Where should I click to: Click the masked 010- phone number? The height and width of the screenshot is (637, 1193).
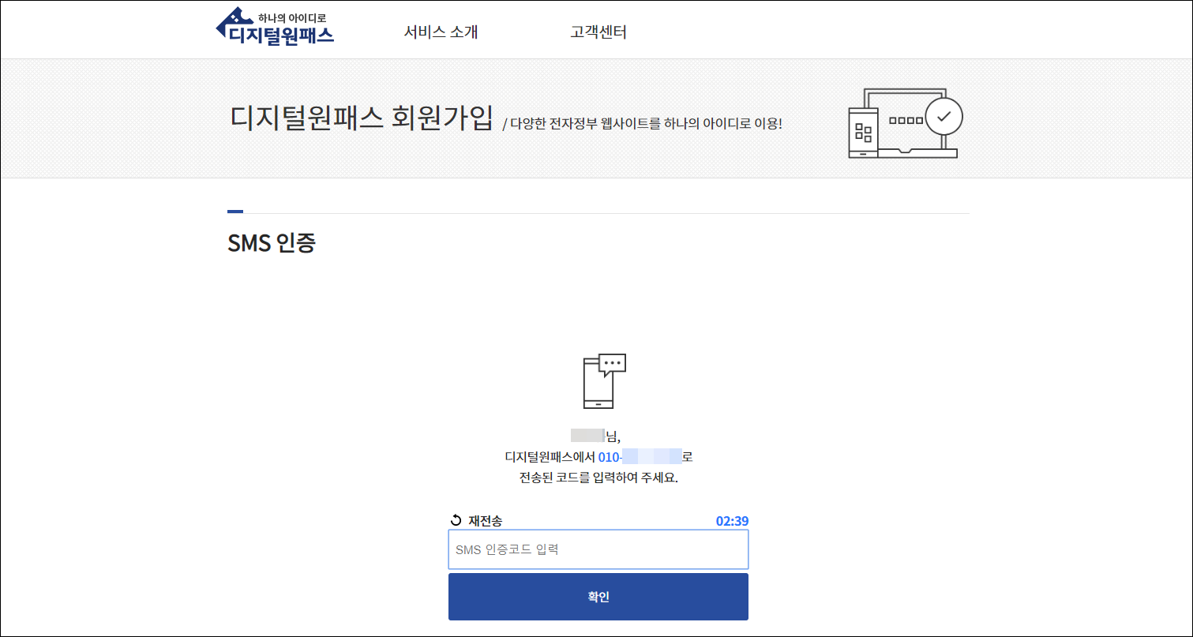click(x=640, y=457)
